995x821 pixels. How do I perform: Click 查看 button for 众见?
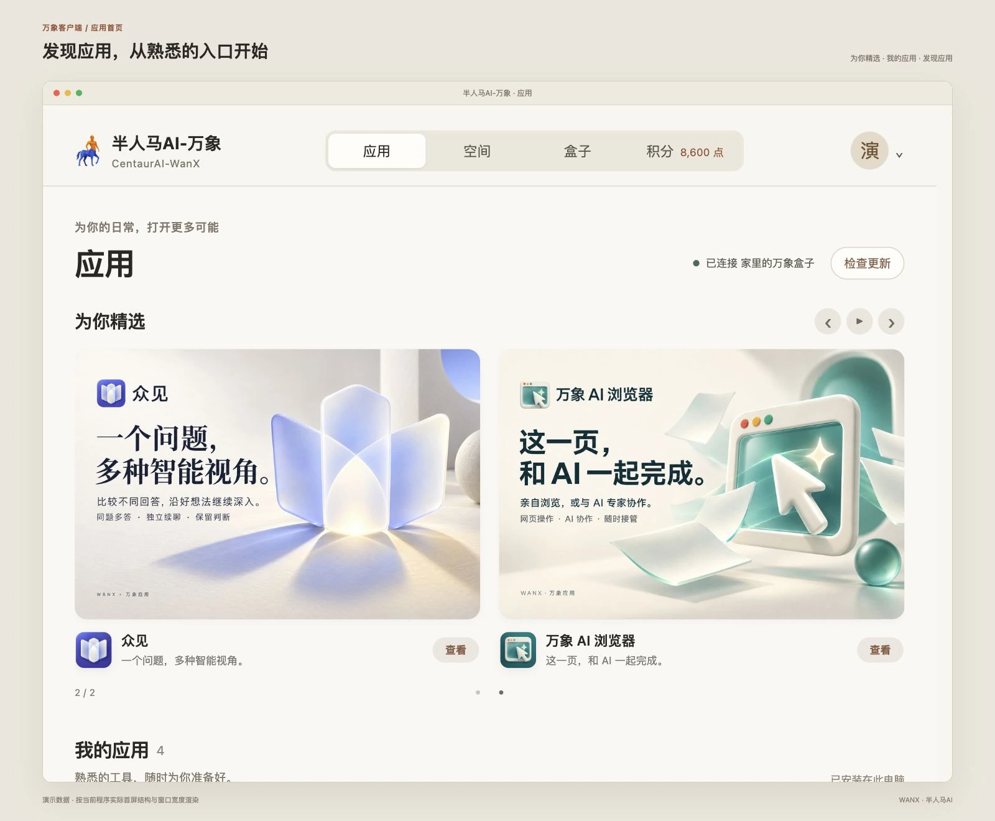point(456,650)
